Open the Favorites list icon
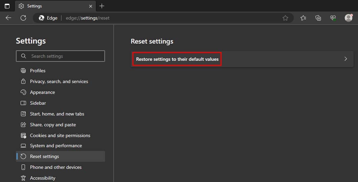Screen dimensions: 358x182 (303, 18)
